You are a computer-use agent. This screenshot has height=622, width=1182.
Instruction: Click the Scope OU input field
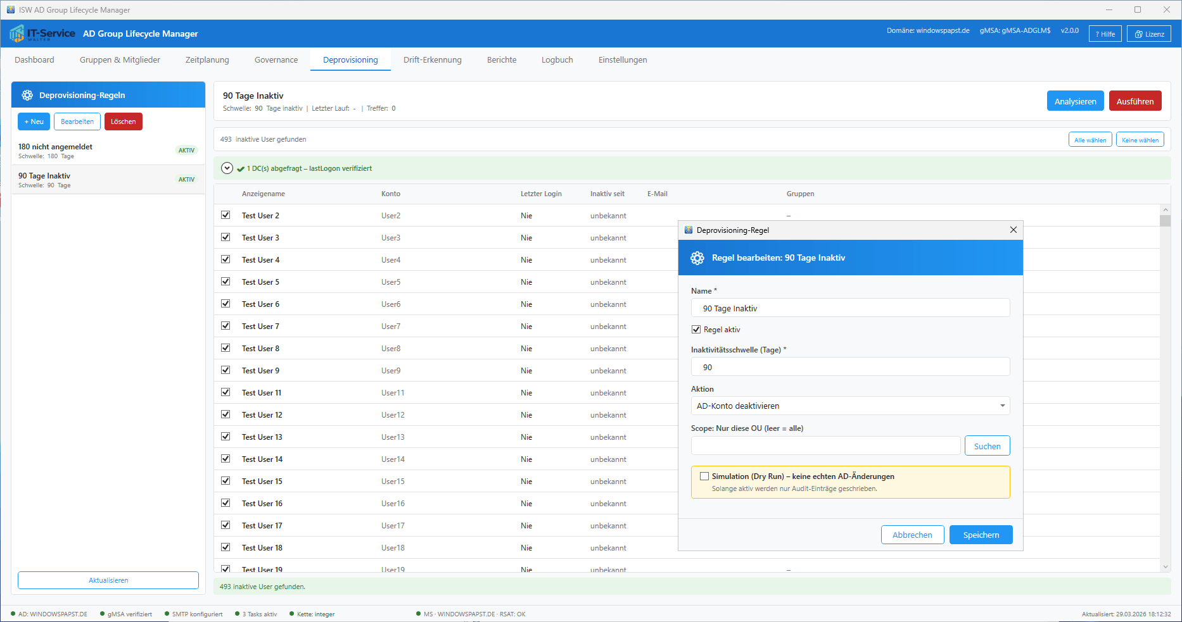click(x=825, y=446)
